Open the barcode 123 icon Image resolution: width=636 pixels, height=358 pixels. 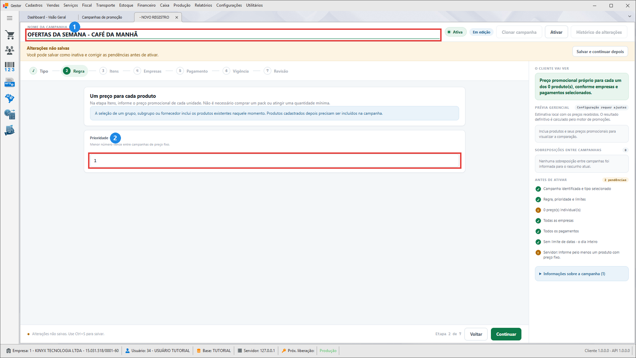[x=10, y=67]
